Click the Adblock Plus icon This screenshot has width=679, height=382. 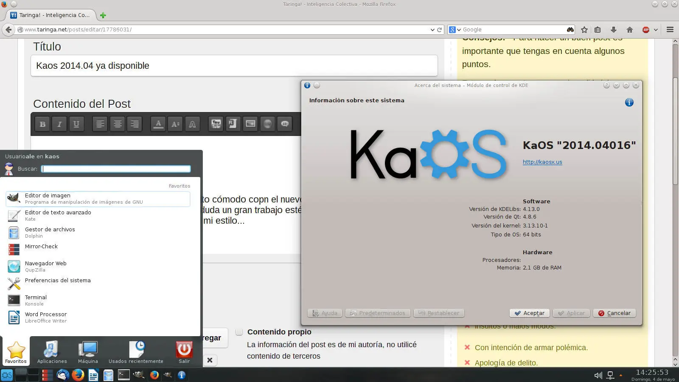coord(646,30)
